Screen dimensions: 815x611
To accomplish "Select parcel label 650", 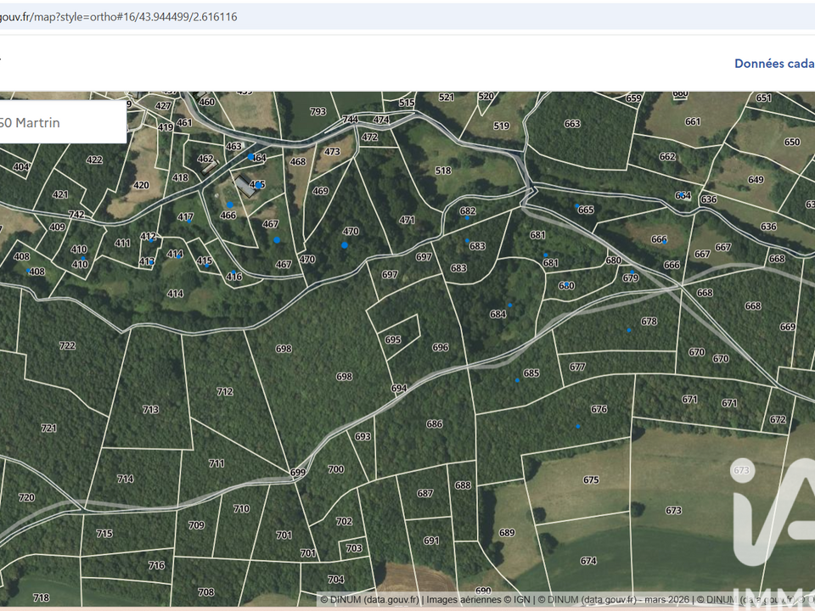I will pyautogui.click(x=792, y=142).
